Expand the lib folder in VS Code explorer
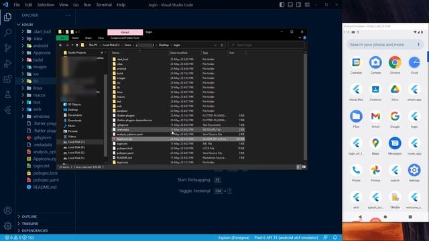Screen dimensions: 429x241 click(x=23, y=81)
